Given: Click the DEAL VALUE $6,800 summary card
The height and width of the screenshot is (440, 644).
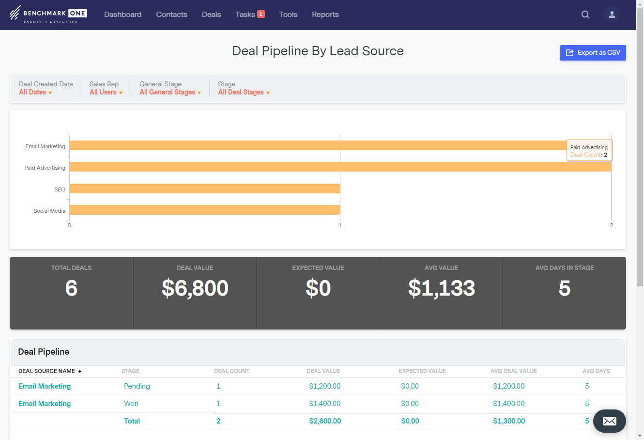Looking at the screenshot, I should (x=195, y=293).
